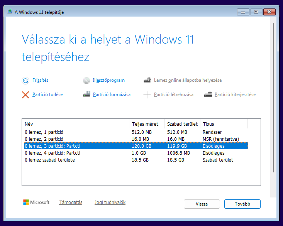Image resolution: width=283 pixels, height=226 pixels.
Task: Click the Rendszer type cell
Action: click(x=212, y=132)
